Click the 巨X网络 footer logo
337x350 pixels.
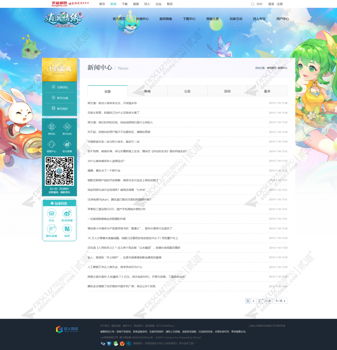pos(67,329)
